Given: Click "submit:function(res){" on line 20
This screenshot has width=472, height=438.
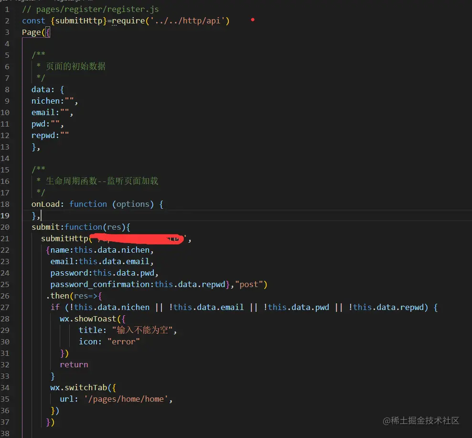Looking at the screenshot, I should (81, 227).
